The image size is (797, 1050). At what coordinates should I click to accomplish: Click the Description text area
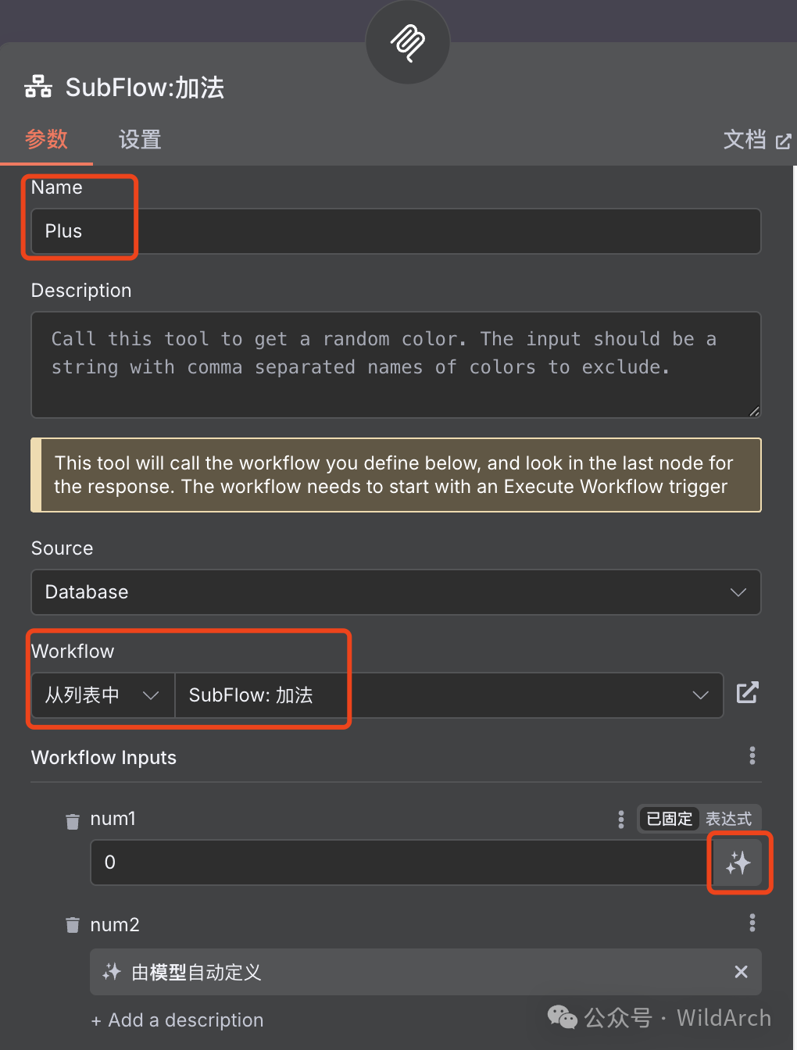[x=395, y=365]
